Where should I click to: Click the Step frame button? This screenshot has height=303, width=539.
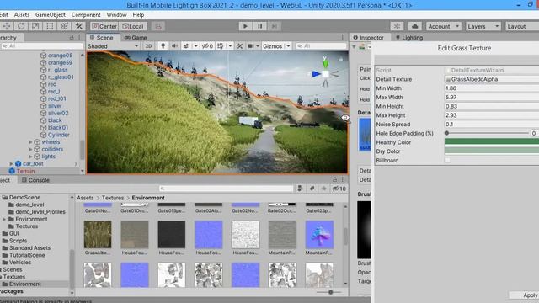click(275, 26)
